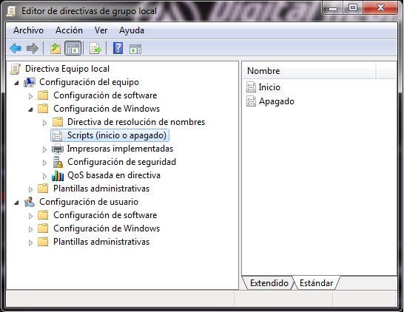Click the blue Back arrow icon
The image size is (404, 312).
tap(16, 48)
